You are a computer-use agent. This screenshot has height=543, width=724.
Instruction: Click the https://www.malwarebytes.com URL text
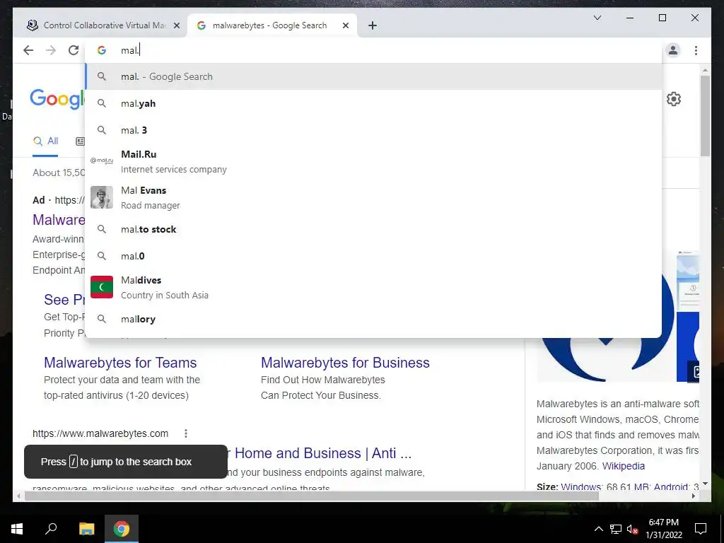coord(100,433)
